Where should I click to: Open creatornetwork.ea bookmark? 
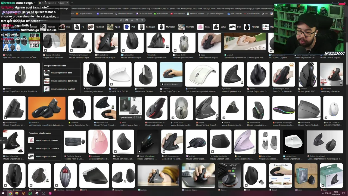point(105,14)
